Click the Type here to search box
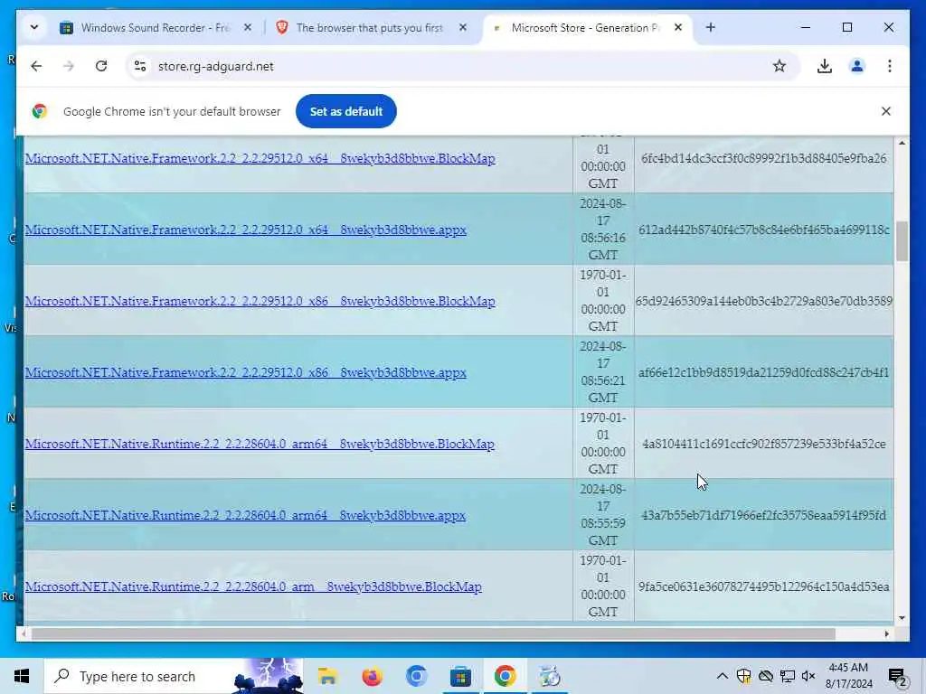The height and width of the screenshot is (694, 926). point(174,676)
